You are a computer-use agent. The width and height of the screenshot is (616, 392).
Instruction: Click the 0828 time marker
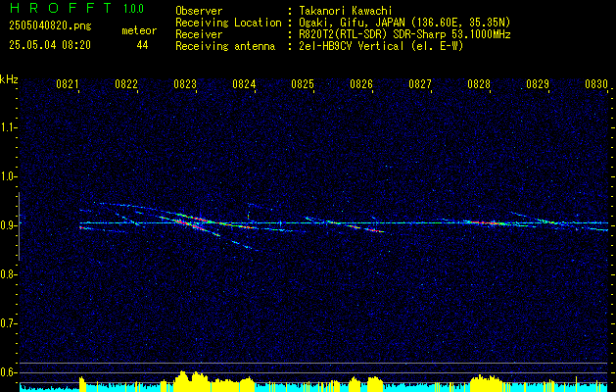pos(479,83)
